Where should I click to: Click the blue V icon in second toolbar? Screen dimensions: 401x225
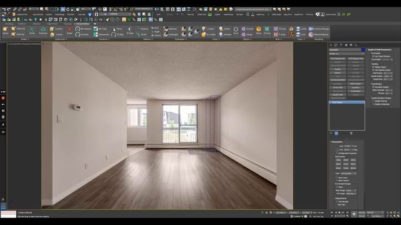[90, 14]
